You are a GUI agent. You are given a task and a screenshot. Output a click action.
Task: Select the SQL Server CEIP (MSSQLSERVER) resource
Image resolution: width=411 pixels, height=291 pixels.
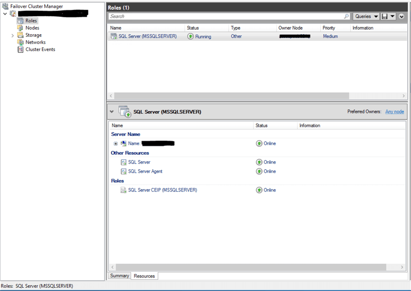pyautogui.click(x=162, y=190)
